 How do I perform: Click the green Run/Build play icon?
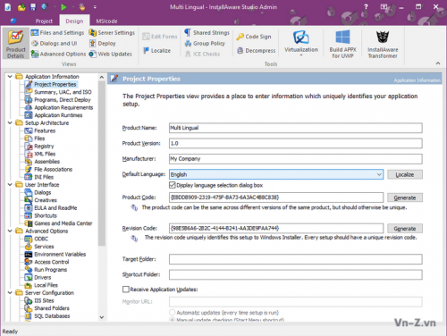tap(63, 7)
